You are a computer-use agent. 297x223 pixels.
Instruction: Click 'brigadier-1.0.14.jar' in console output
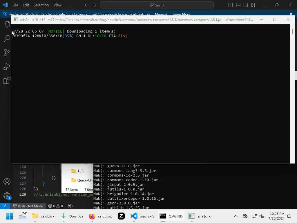[x=131, y=194]
